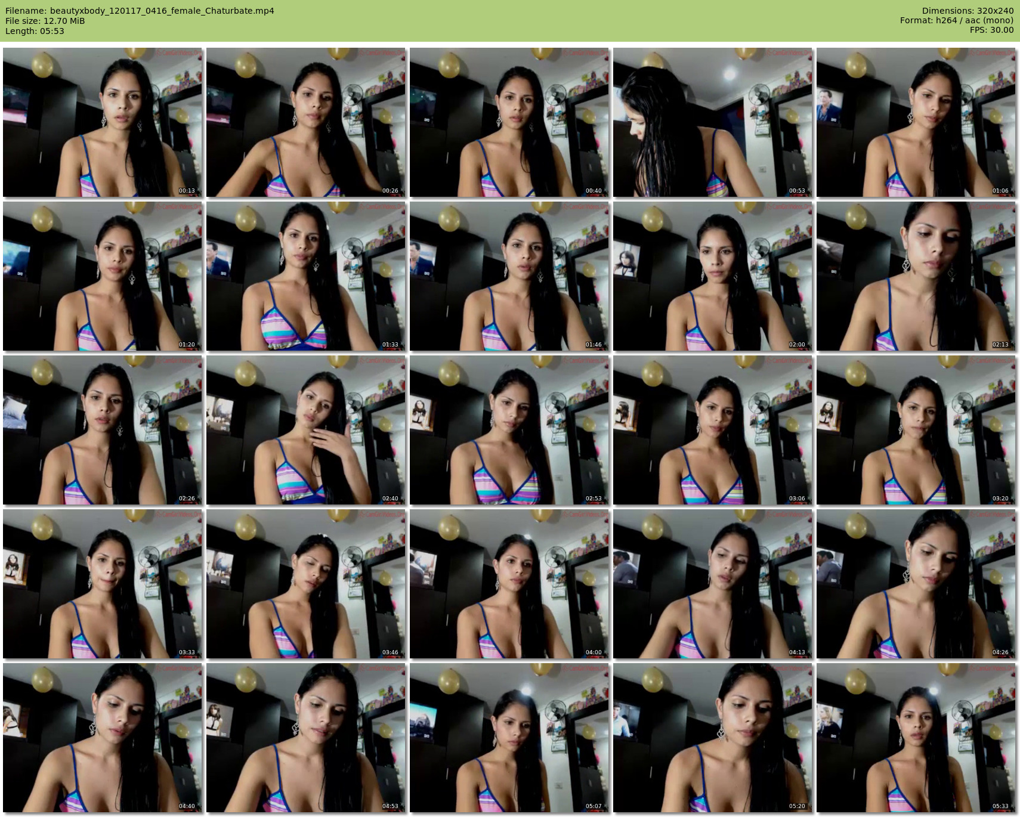1020x817 pixels.
Task: Click the Length 05:53 text
Action: point(35,31)
